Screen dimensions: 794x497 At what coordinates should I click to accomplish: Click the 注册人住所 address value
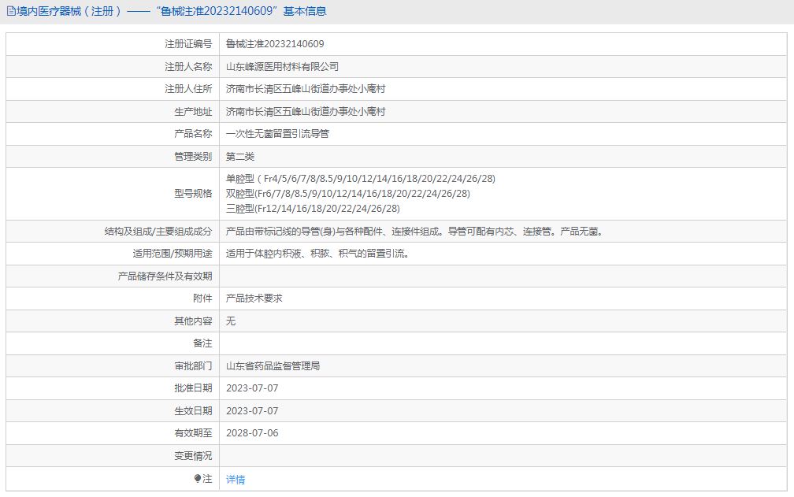tap(306, 88)
